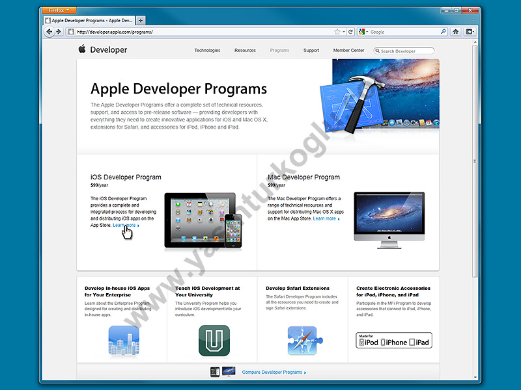Open a new tab with the plus button
Image resolution: width=521 pixels, height=390 pixels.
tap(141, 21)
